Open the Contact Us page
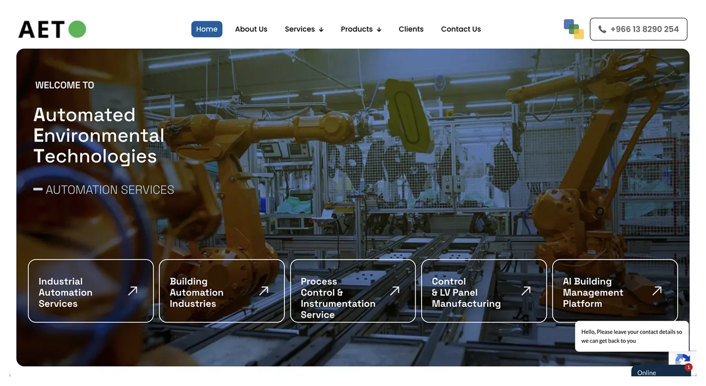This screenshot has height=386, width=706. (x=461, y=29)
